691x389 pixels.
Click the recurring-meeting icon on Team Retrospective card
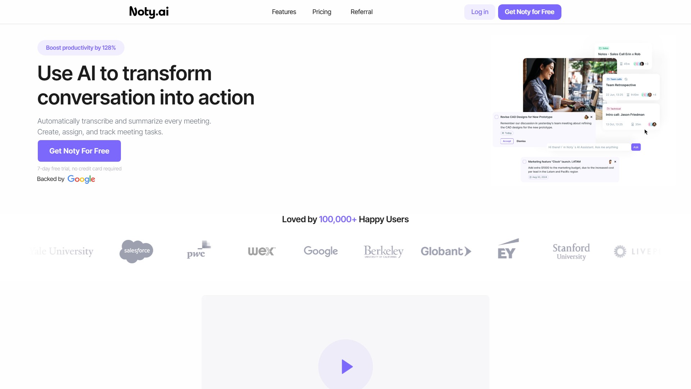[626, 79]
